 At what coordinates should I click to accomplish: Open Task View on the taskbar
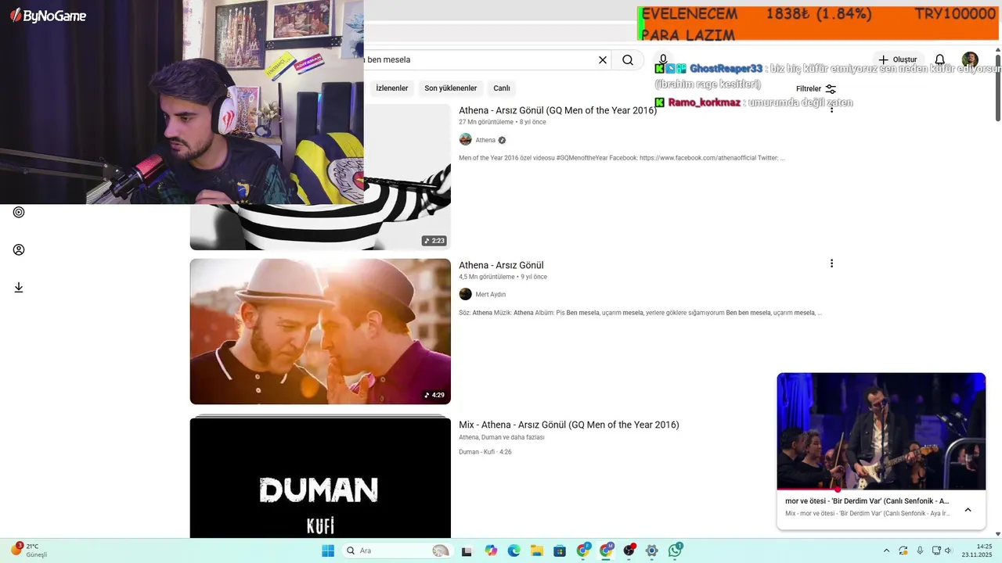pyautogui.click(x=467, y=550)
